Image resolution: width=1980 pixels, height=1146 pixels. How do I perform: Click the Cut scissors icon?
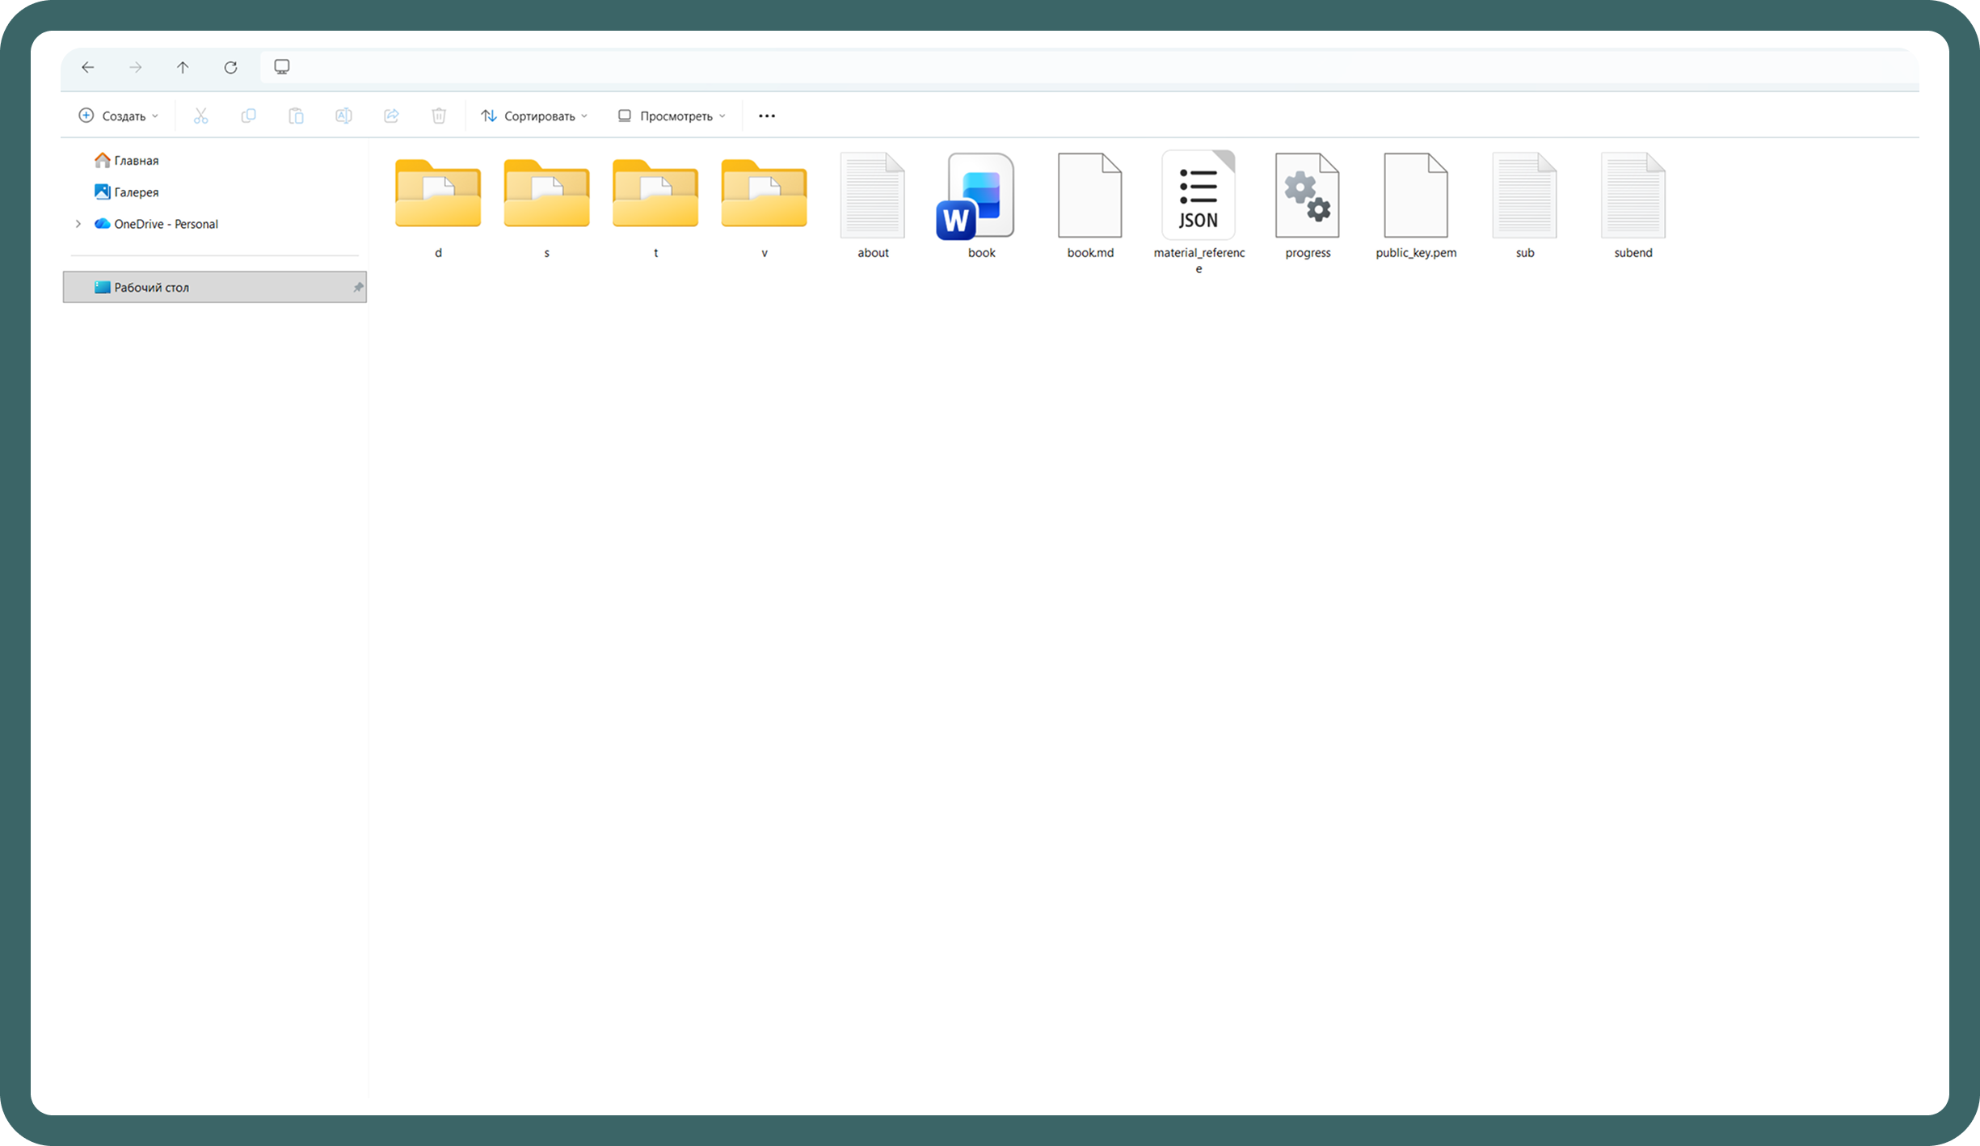(x=200, y=116)
